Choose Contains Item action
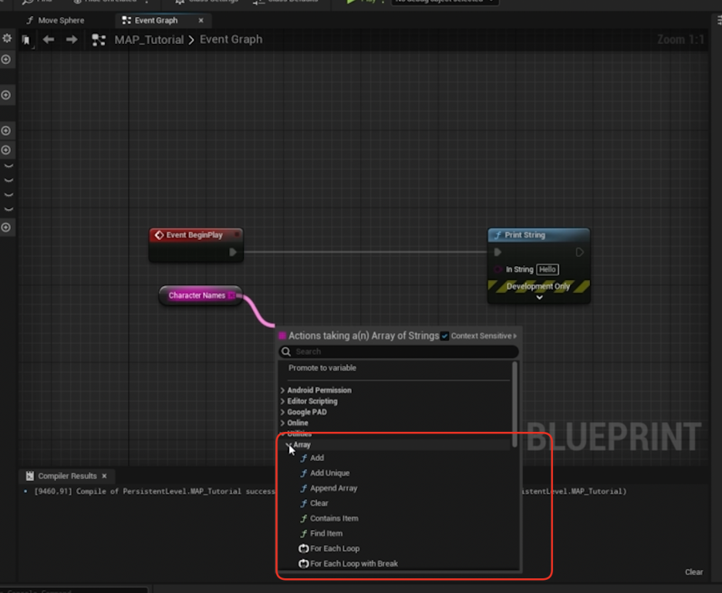 [334, 518]
